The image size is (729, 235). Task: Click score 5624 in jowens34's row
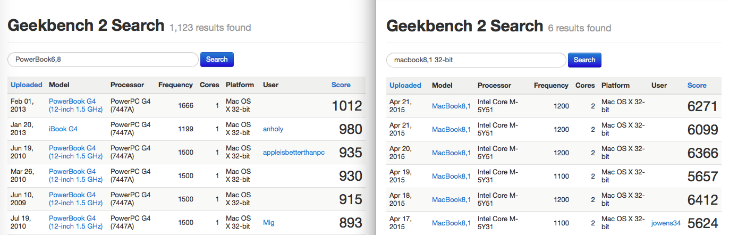click(x=703, y=223)
